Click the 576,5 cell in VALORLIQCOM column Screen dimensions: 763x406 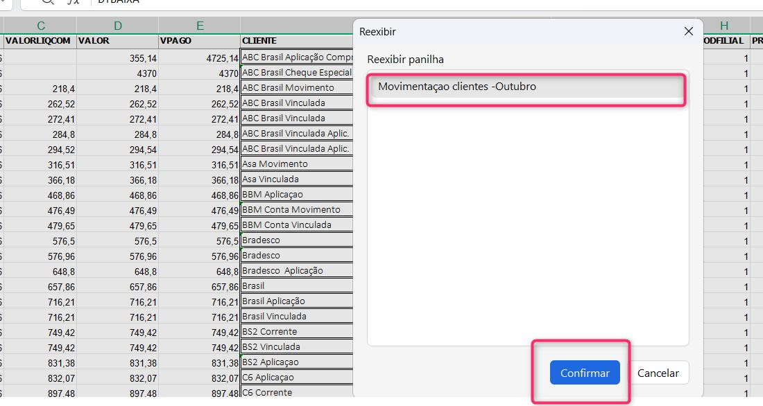pos(40,241)
